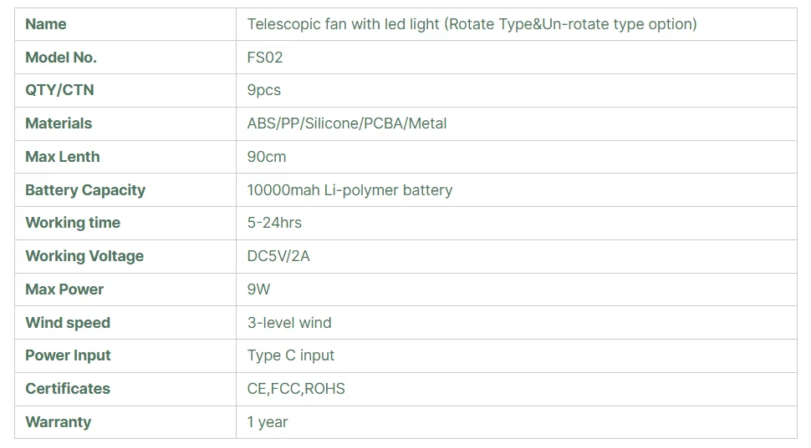This screenshot has height=448, width=811.
Task: Select the 9pcs quantity value
Action: click(x=264, y=90)
